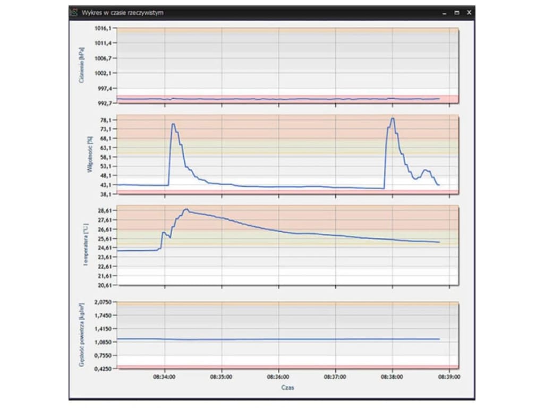Toggle the Ciśnienie [hPa] axis label
The image size is (544, 408).
(81, 64)
